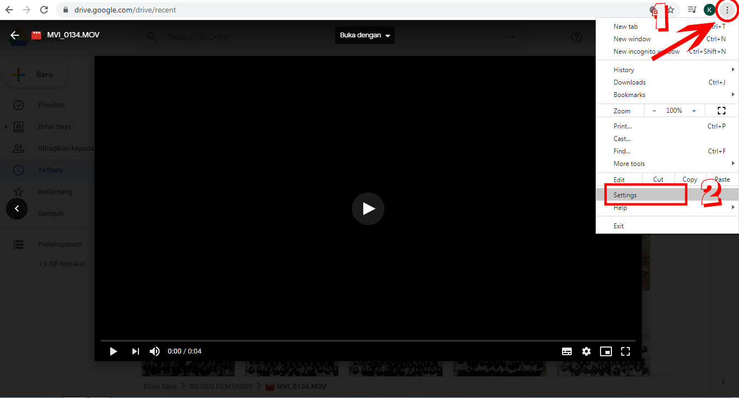Open the Chrome profile avatar K

(709, 10)
